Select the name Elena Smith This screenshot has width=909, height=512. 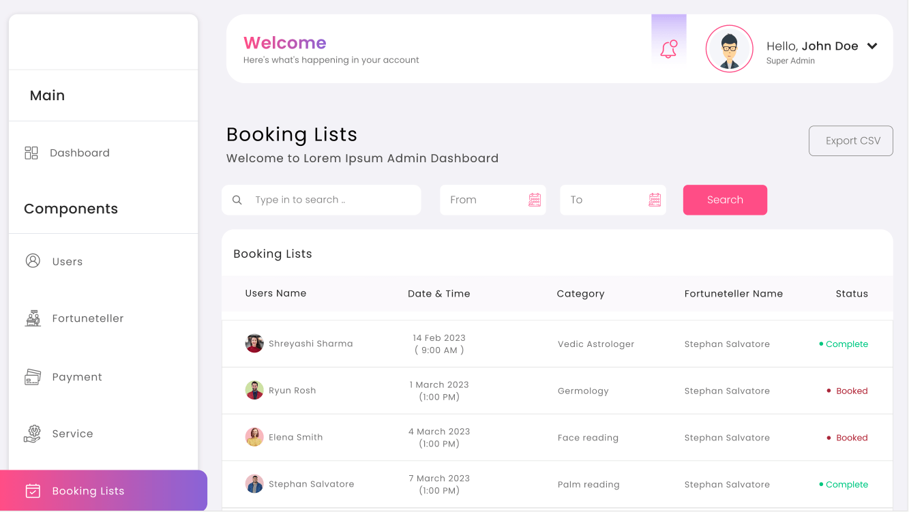coord(296,437)
